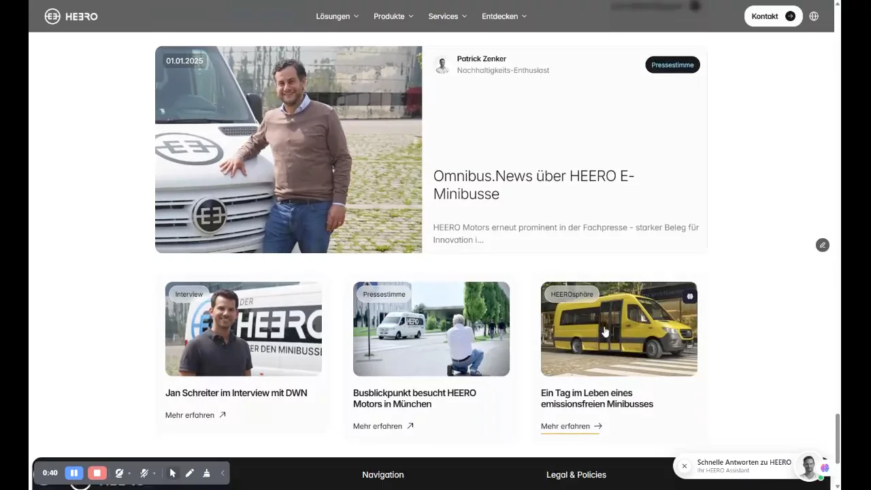The image size is (871, 490).
Task: Open the yellow minibus article thumbnail
Action: coord(619,329)
